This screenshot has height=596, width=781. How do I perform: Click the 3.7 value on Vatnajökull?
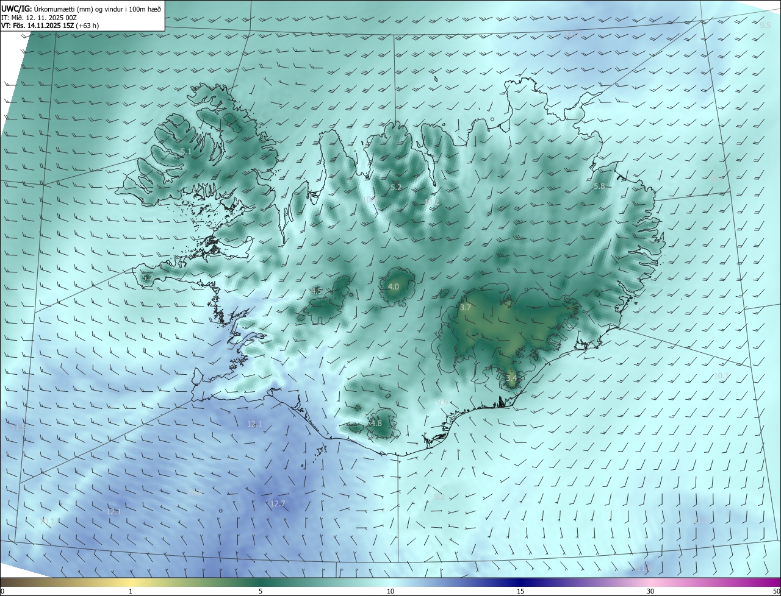(465, 308)
